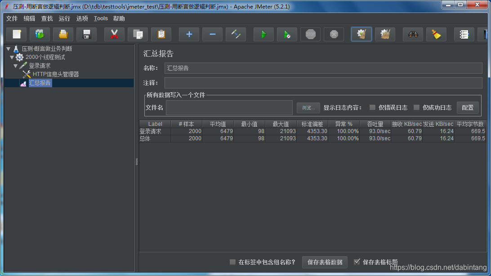491x276 pixels.
Task: Click the New test plan icon
Action: click(x=17, y=34)
